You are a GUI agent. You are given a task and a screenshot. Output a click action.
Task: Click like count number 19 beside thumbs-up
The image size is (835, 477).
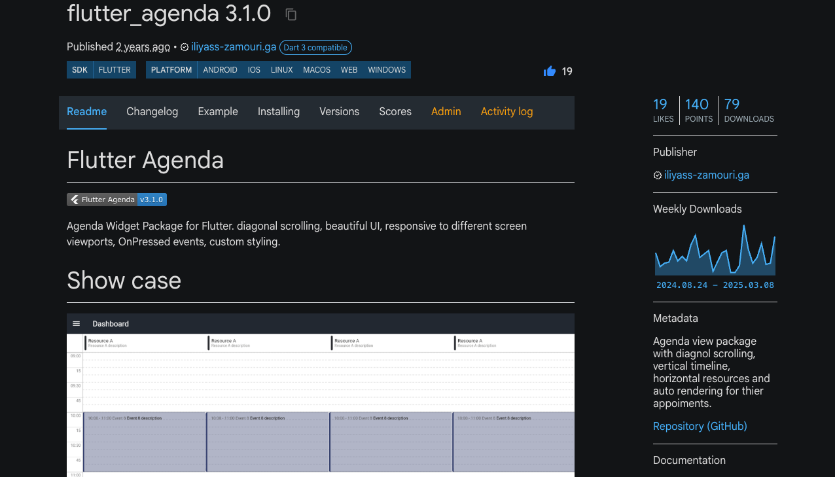[x=567, y=72]
